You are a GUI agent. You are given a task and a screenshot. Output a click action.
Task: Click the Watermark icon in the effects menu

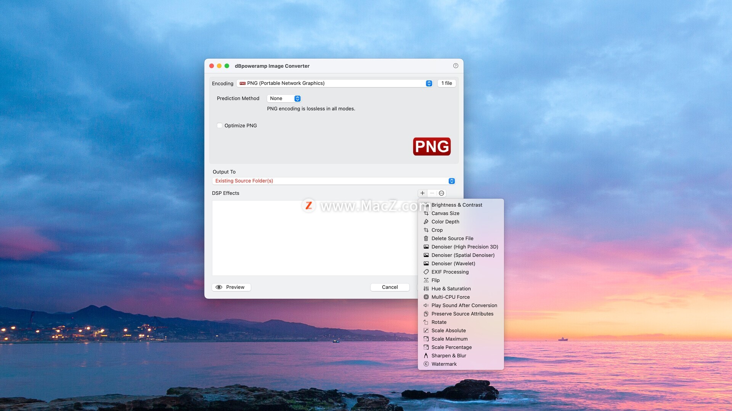(x=426, y=364)
